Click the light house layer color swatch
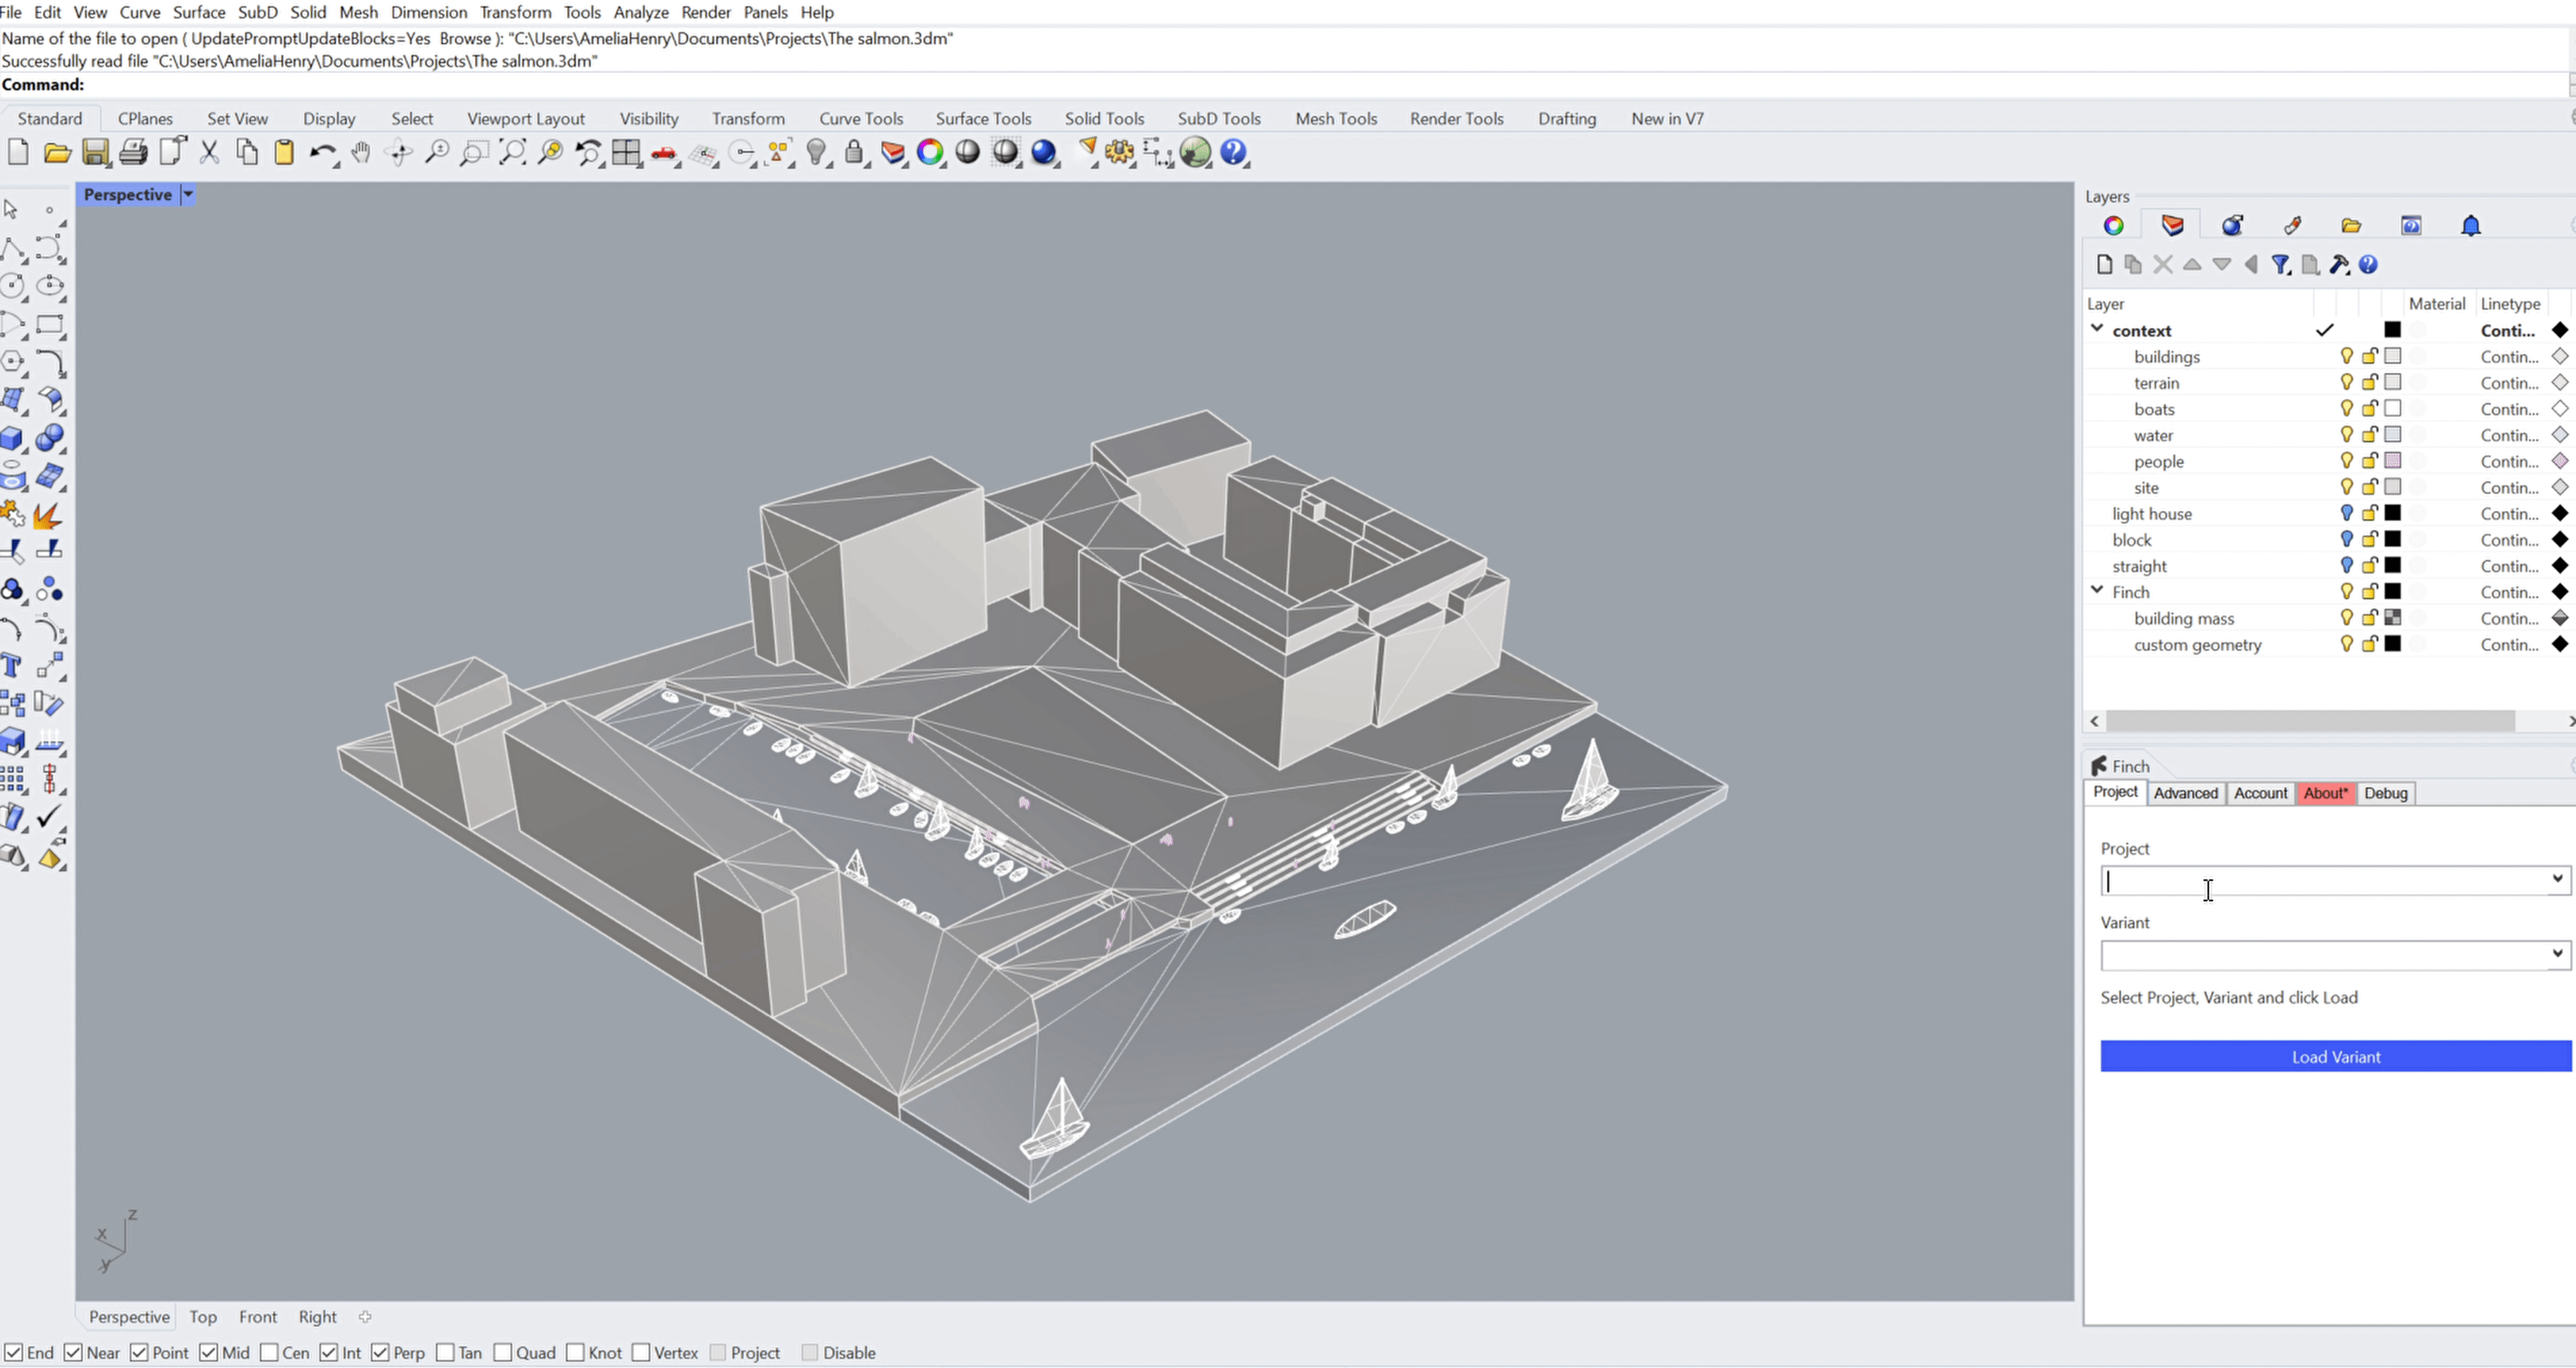The height and width of the screenshot is (1368, 2576). 2392,513
